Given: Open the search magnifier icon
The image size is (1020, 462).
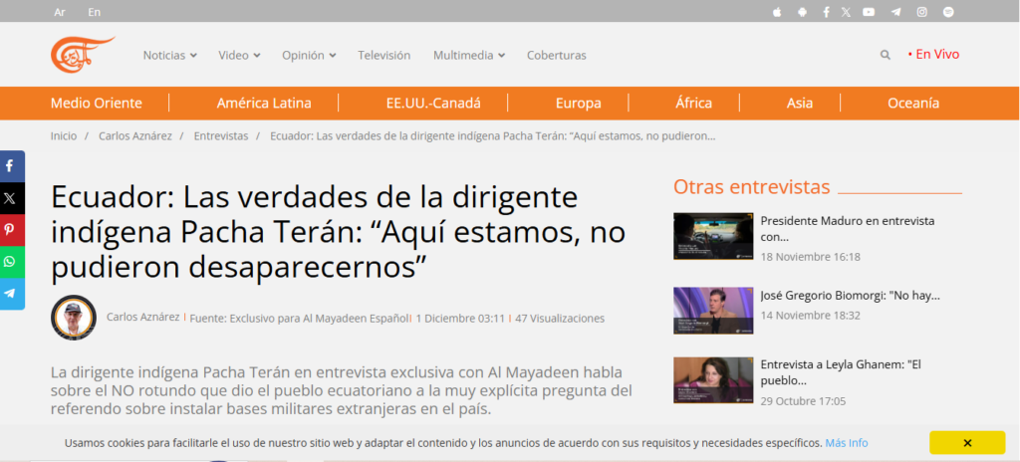Looking at the screenshot, I should tap(885, 56).
